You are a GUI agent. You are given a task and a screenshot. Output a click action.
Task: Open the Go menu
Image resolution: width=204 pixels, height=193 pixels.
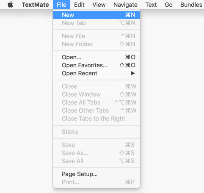pos(168,5)
